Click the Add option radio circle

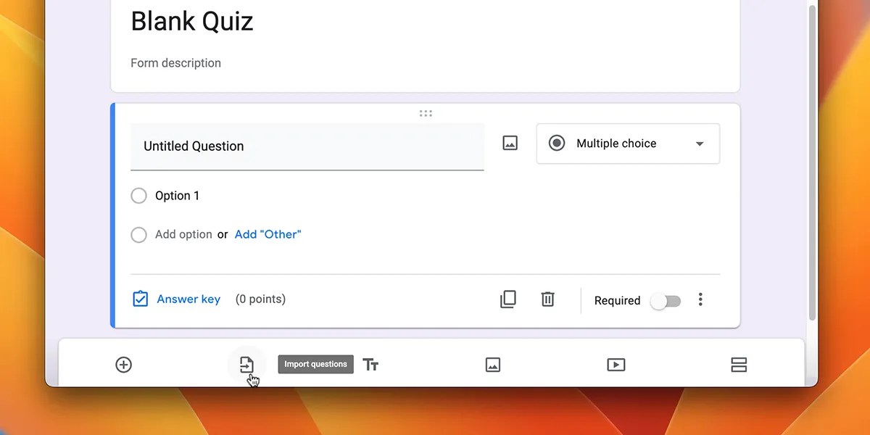(138, 234)
